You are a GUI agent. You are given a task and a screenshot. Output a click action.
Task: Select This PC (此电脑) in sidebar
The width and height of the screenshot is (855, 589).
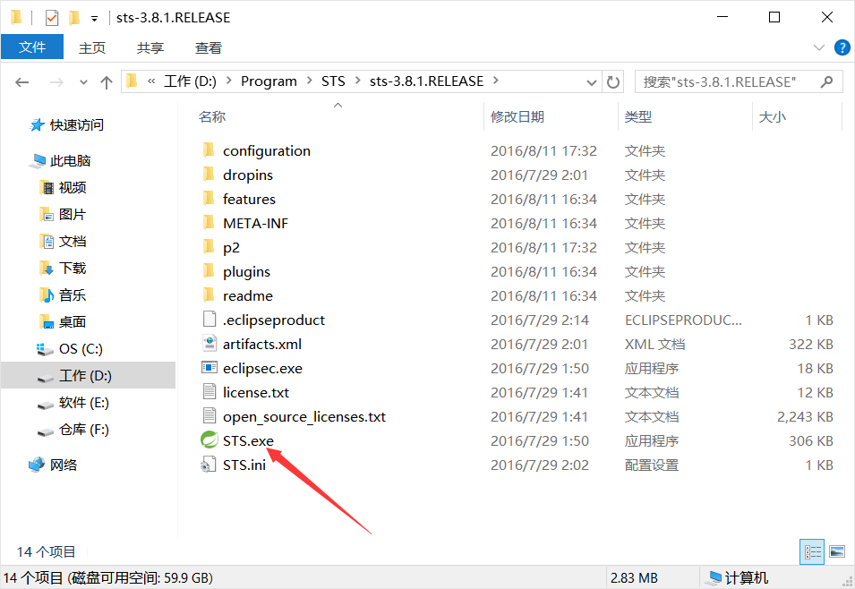pos(60,160)
